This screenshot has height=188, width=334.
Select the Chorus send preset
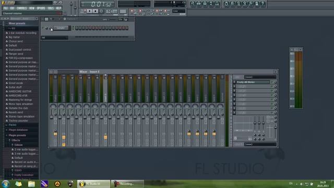16,41
